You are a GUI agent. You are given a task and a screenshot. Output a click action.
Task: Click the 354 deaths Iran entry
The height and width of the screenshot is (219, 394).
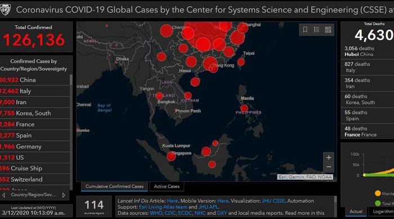368,83
